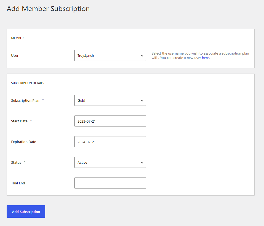Viewport: 264px width, 226px height.
Task: Focus the Expiration Date field with 2024-07-21
Action: click(x=110, y=142)
